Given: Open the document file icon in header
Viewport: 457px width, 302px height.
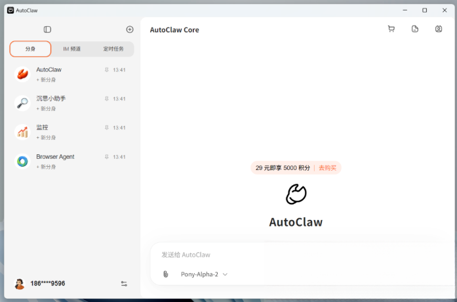Looking at the screenshot, I should (415, 29).
